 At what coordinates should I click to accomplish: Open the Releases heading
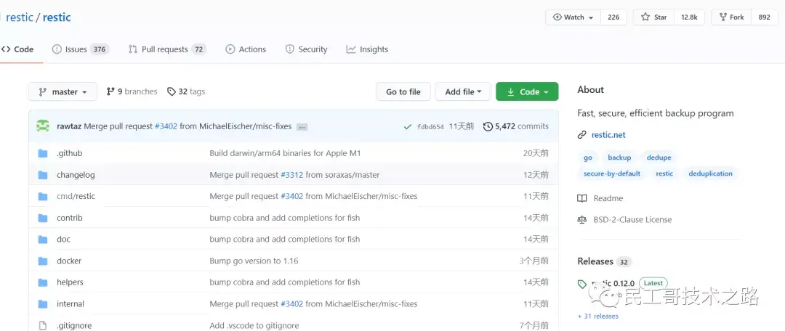(x=595, y=261)
